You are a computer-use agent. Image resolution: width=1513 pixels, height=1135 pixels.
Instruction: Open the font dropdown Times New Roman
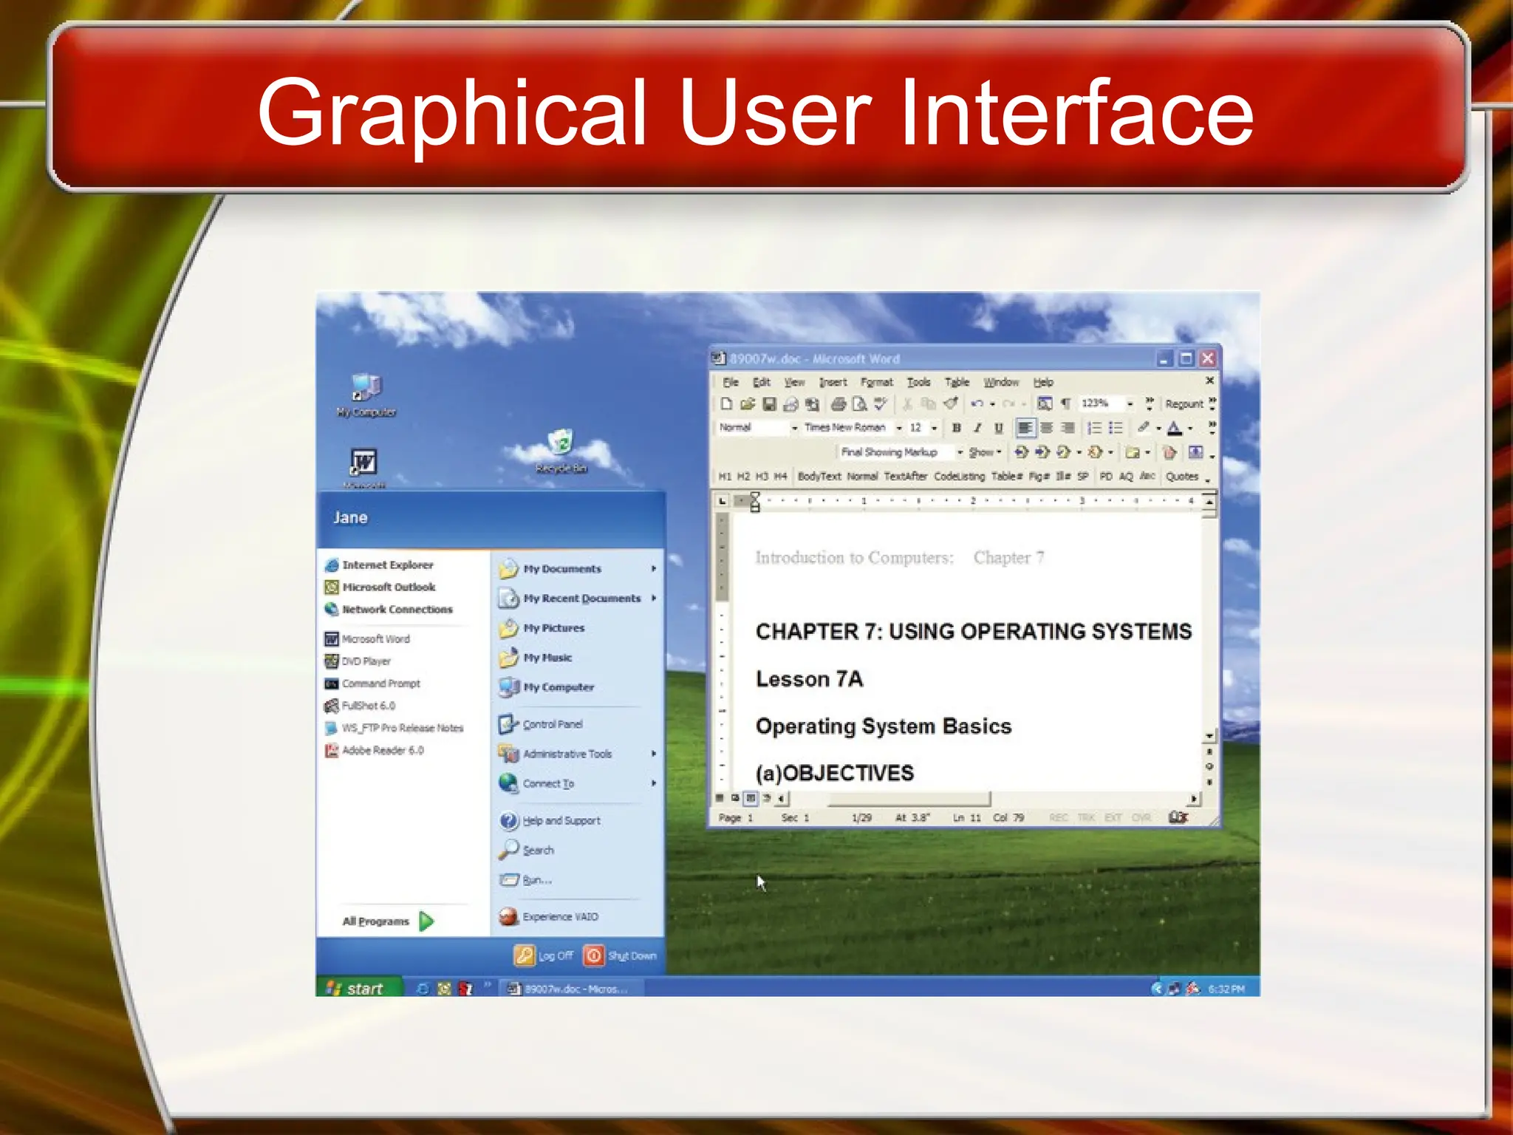899,428
